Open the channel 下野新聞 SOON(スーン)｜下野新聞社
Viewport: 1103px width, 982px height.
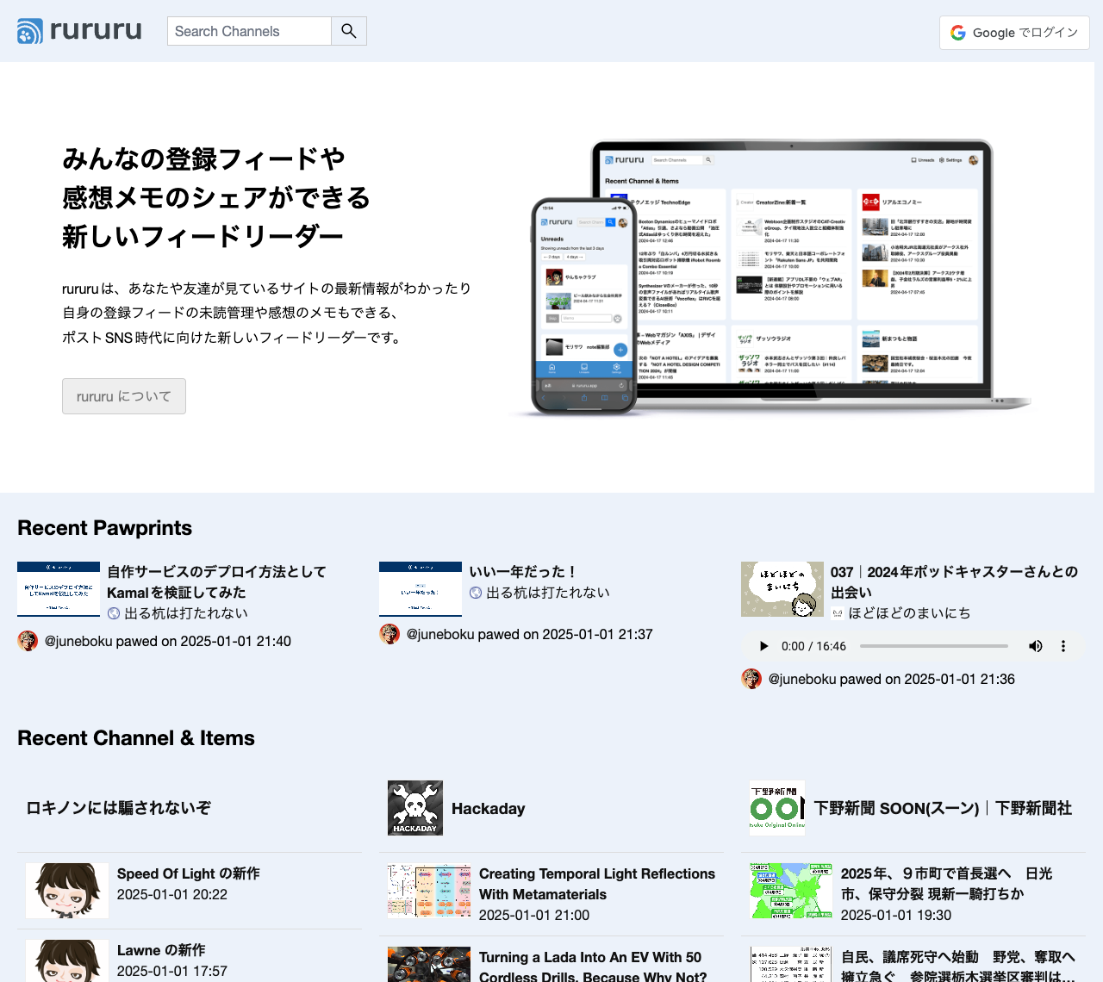pyautogui.click(x=943, y=808)
